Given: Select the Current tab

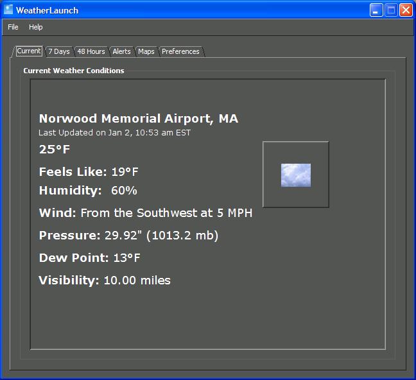Looking at the screenshot, I should click(29, 51).
